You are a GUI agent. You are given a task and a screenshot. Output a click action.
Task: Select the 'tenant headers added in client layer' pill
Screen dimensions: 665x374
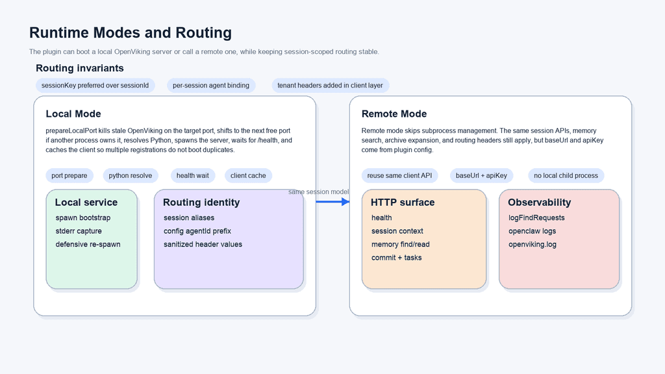[330, 85]
